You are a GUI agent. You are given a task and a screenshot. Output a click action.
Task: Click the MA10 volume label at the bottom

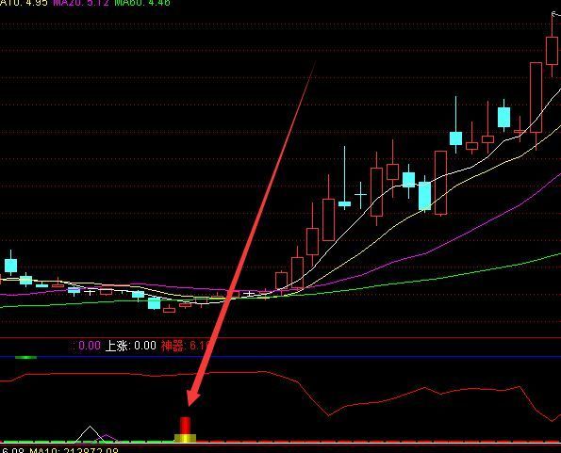tap(74, 449)
